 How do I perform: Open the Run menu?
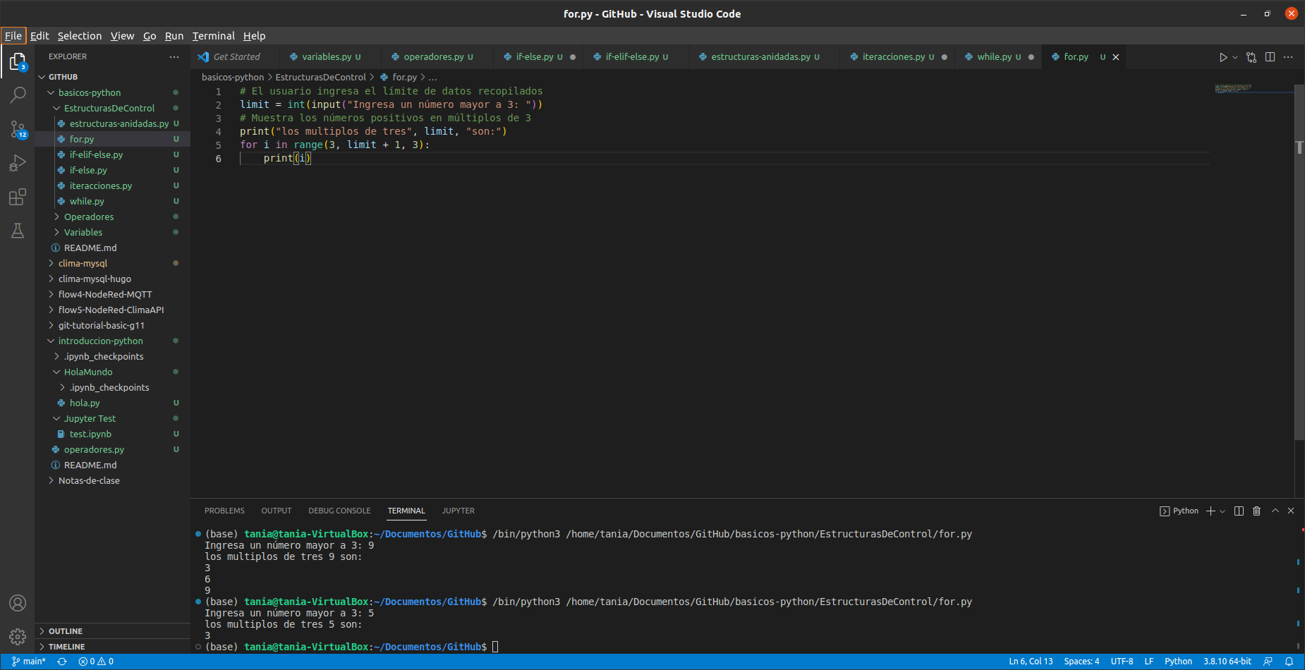click(174, 36)
